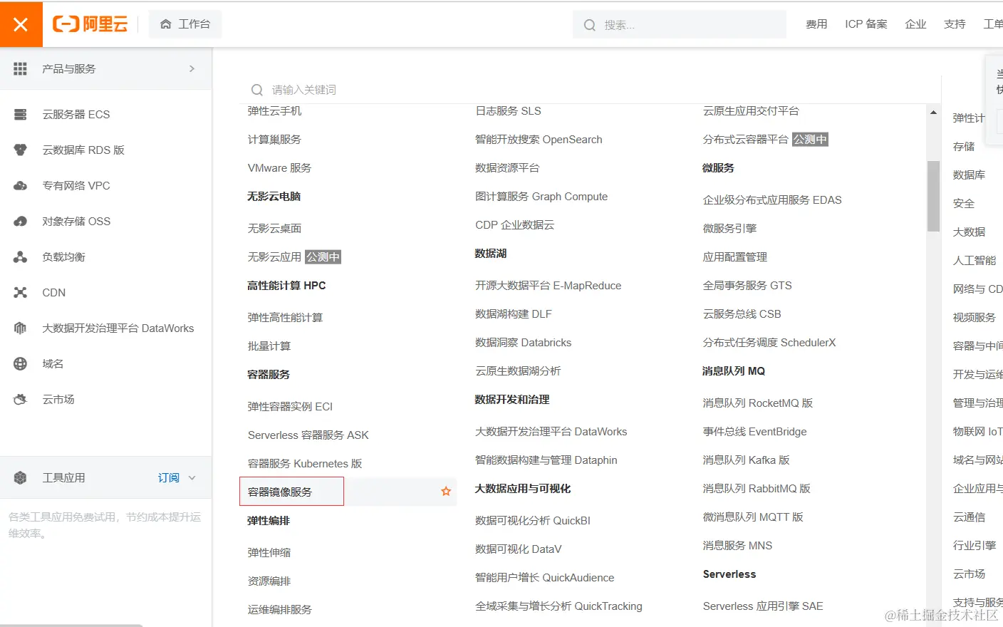
Task: Open 分布式任务调度 SchedulerX
Action: [x=769, y=342]
